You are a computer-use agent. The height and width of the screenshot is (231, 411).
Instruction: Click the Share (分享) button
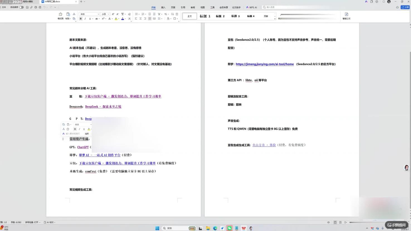click(x=405, y=7)
